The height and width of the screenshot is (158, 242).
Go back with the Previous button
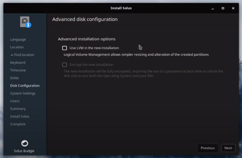tap(207, 148)
